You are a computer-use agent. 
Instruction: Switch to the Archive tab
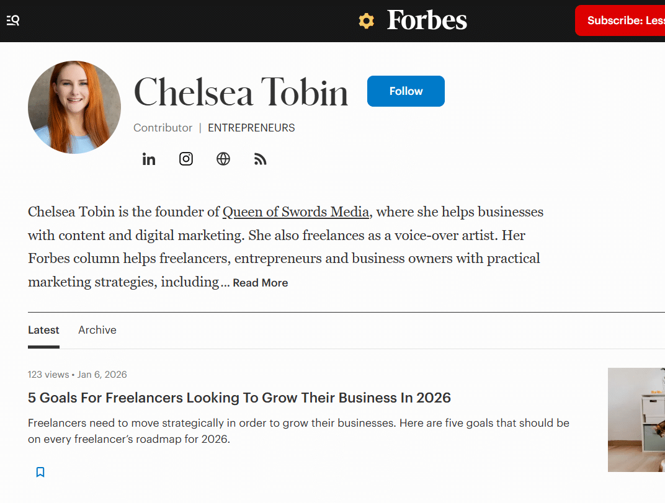pos(97,330)
